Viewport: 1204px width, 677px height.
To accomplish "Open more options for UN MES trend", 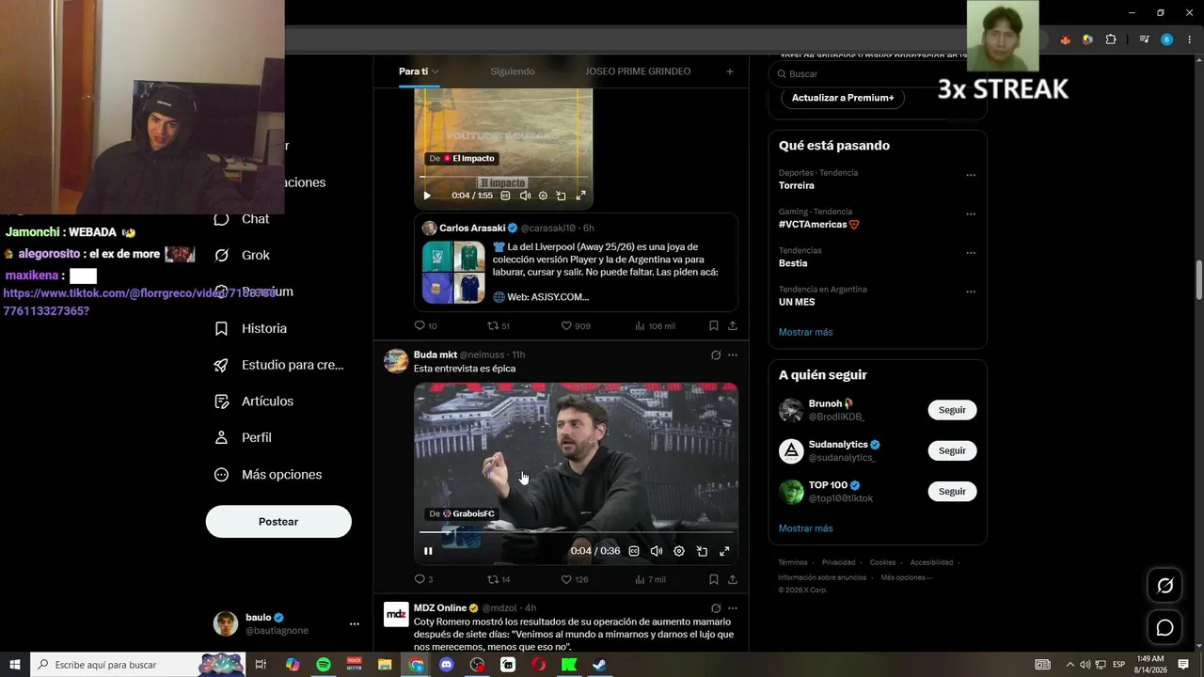I will (x=971, y=291).
